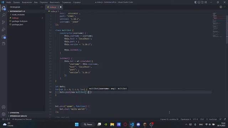Open the Minecraft block taskbar icon
228x128 pixels.
(145, 124)
